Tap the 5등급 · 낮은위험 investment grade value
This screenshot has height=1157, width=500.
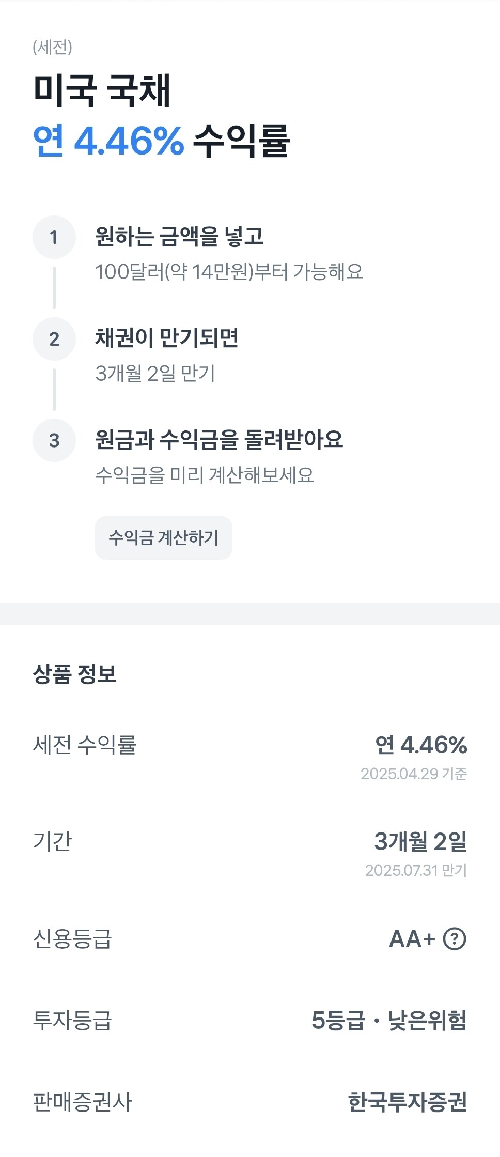click(x=389, y=1021)
